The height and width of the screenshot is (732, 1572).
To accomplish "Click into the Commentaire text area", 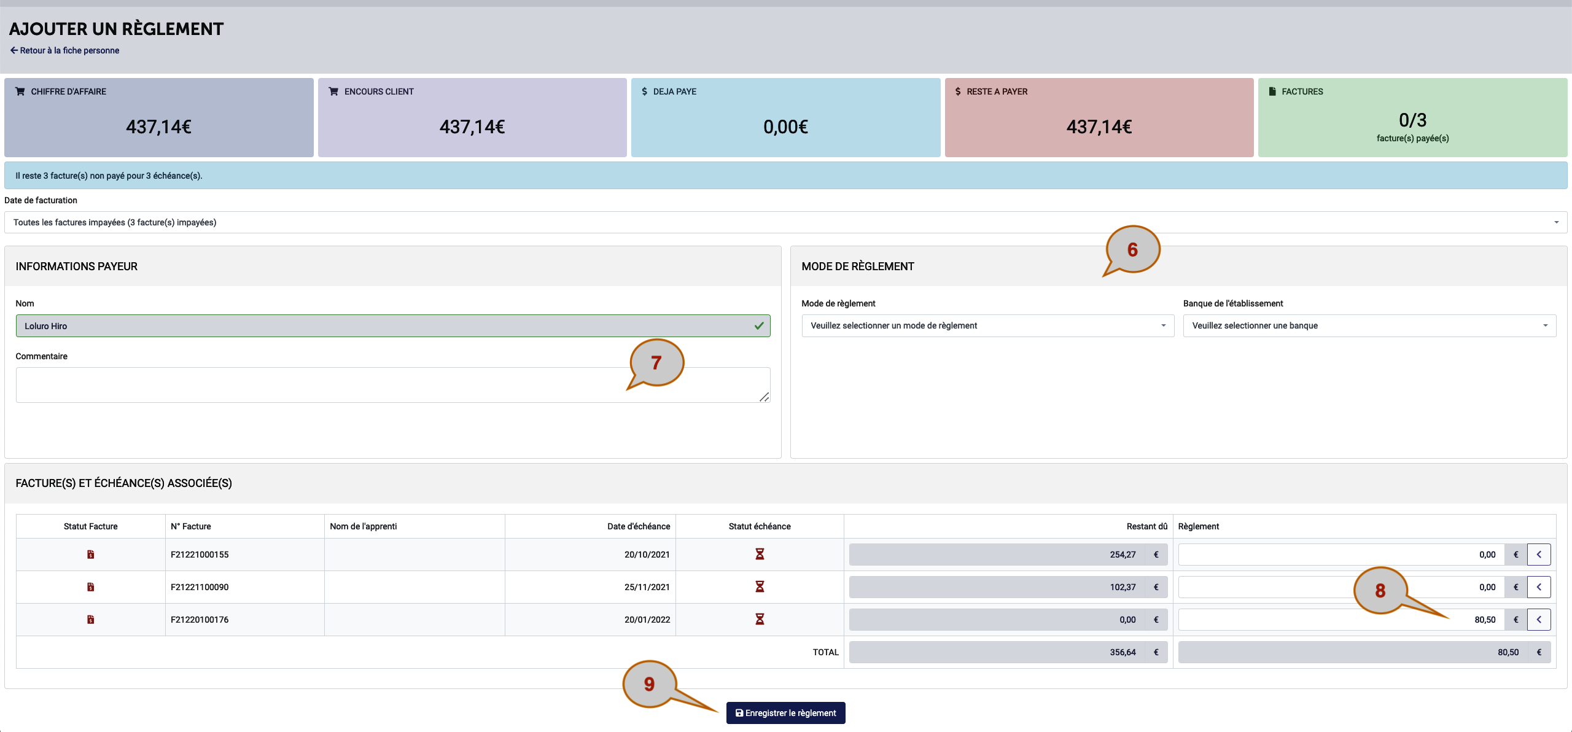I will point(393,385).
